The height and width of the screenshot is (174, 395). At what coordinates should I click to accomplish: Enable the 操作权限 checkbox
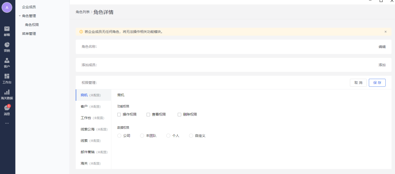point(119,115)
